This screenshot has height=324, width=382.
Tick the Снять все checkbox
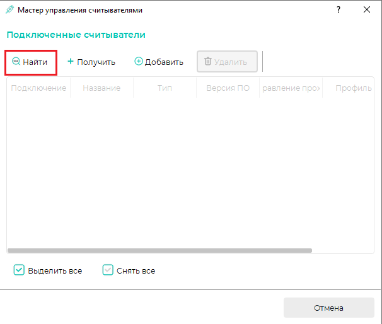[108, 270]
